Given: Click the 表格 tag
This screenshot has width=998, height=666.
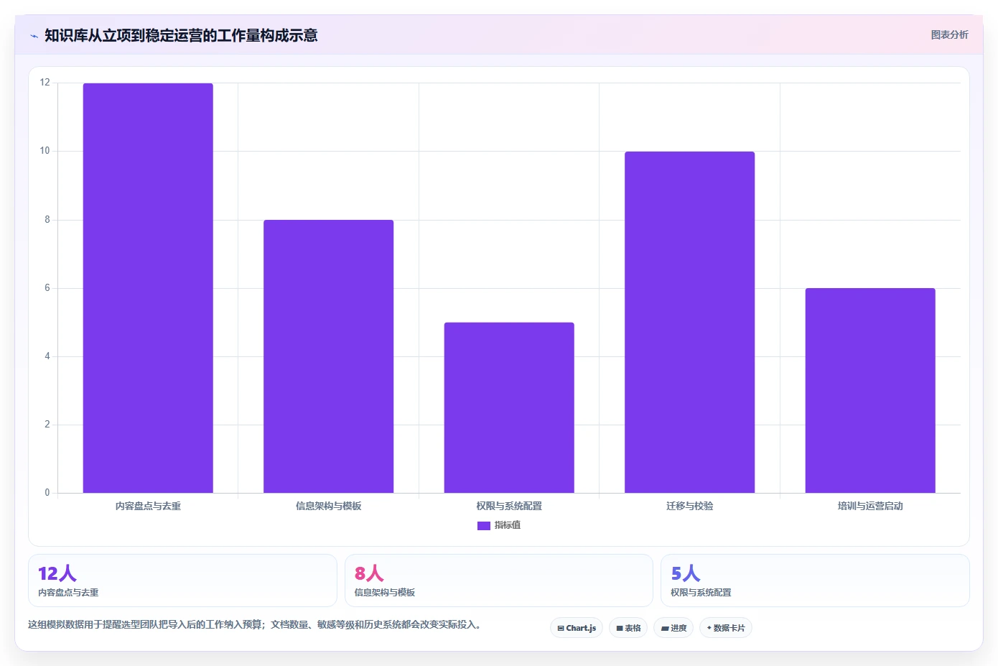Looking at the screenshot, I should pos(628,628).
